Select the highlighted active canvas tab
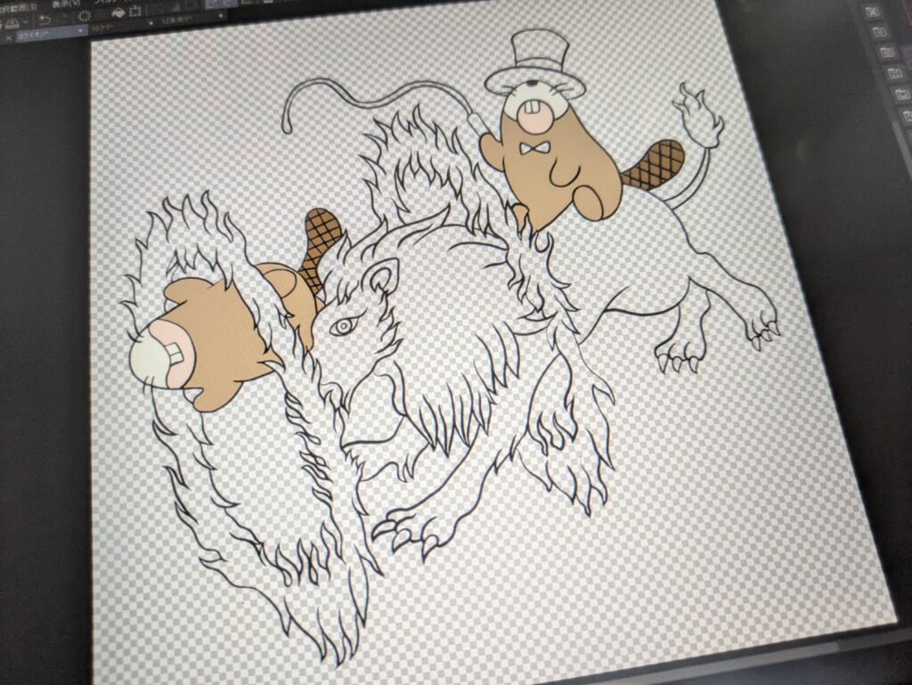The width and height of the screenshot is (912, 685). click(51, 33)
